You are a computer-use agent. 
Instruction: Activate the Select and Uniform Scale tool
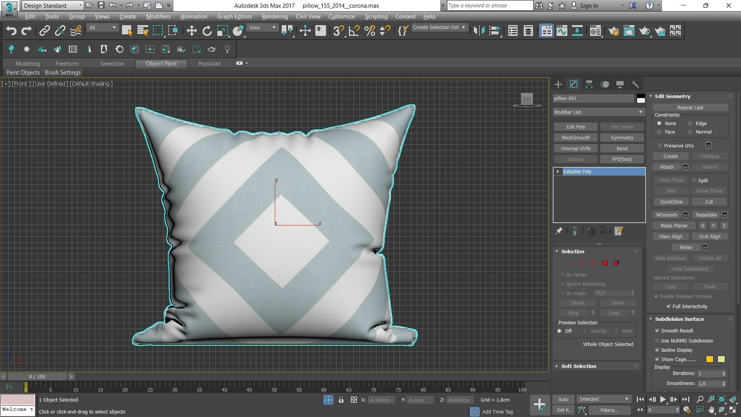[x=222, y=31]
